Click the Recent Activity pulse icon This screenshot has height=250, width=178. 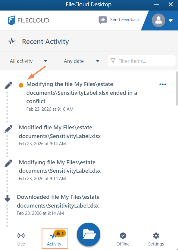click(12, 42)
